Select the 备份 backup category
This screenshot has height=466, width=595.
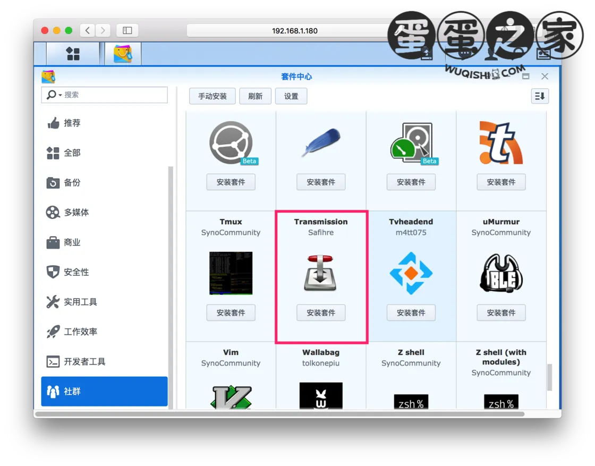[104, 183]
